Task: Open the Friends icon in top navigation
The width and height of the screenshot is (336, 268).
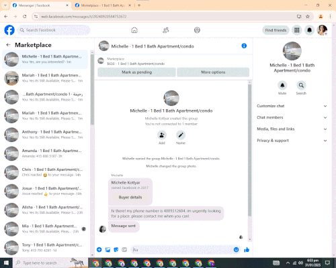Action: click(166, 30)
